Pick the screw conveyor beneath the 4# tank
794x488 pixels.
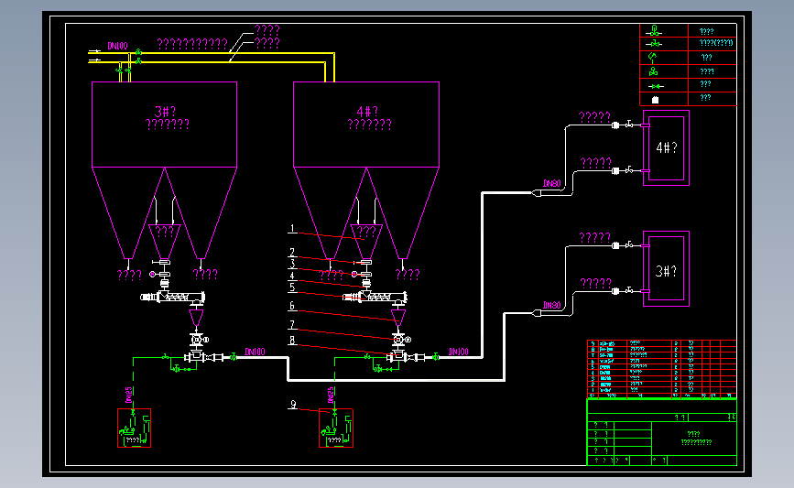pos(375,298)
